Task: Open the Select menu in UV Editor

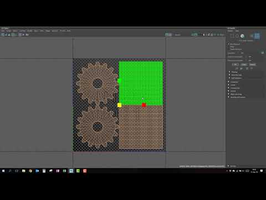Action: (16, 31)
